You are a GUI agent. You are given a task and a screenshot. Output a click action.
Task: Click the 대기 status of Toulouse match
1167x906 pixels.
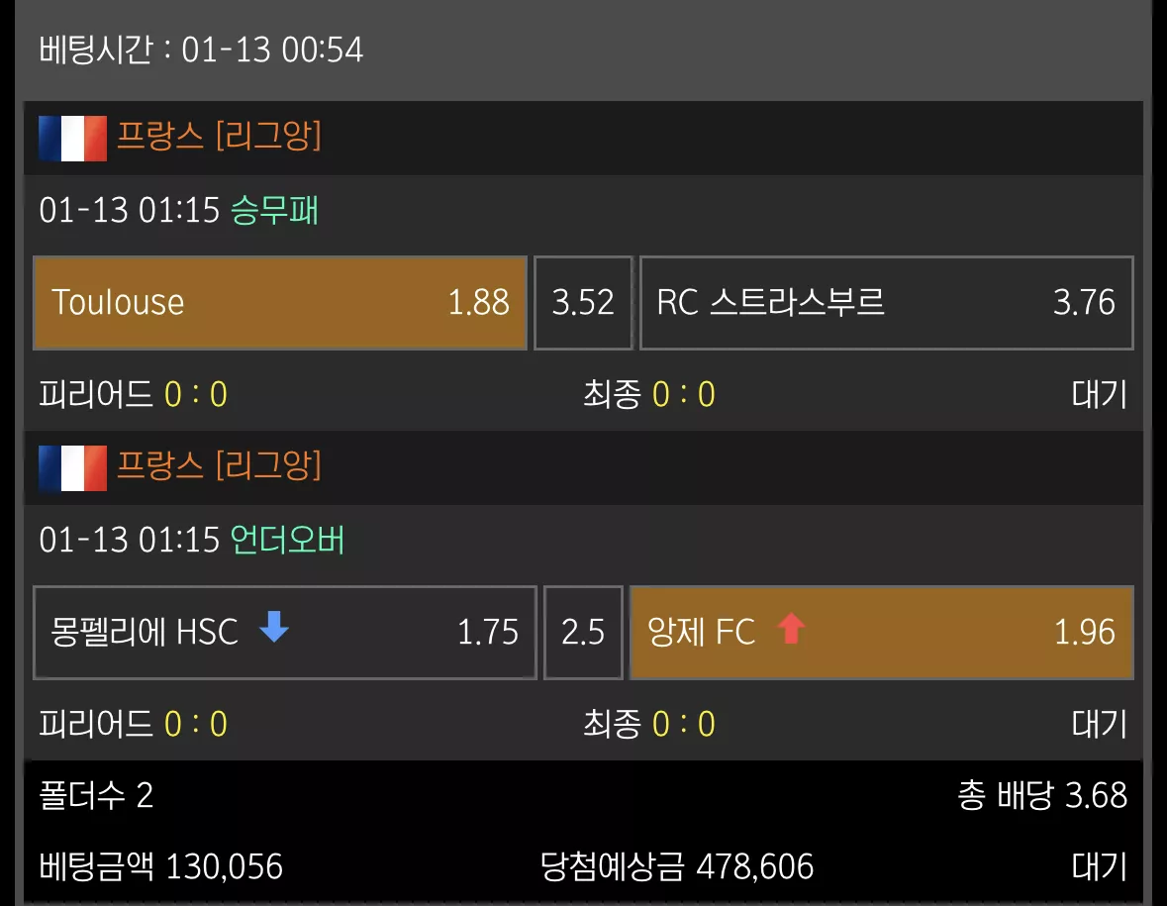coord(1100,394)
